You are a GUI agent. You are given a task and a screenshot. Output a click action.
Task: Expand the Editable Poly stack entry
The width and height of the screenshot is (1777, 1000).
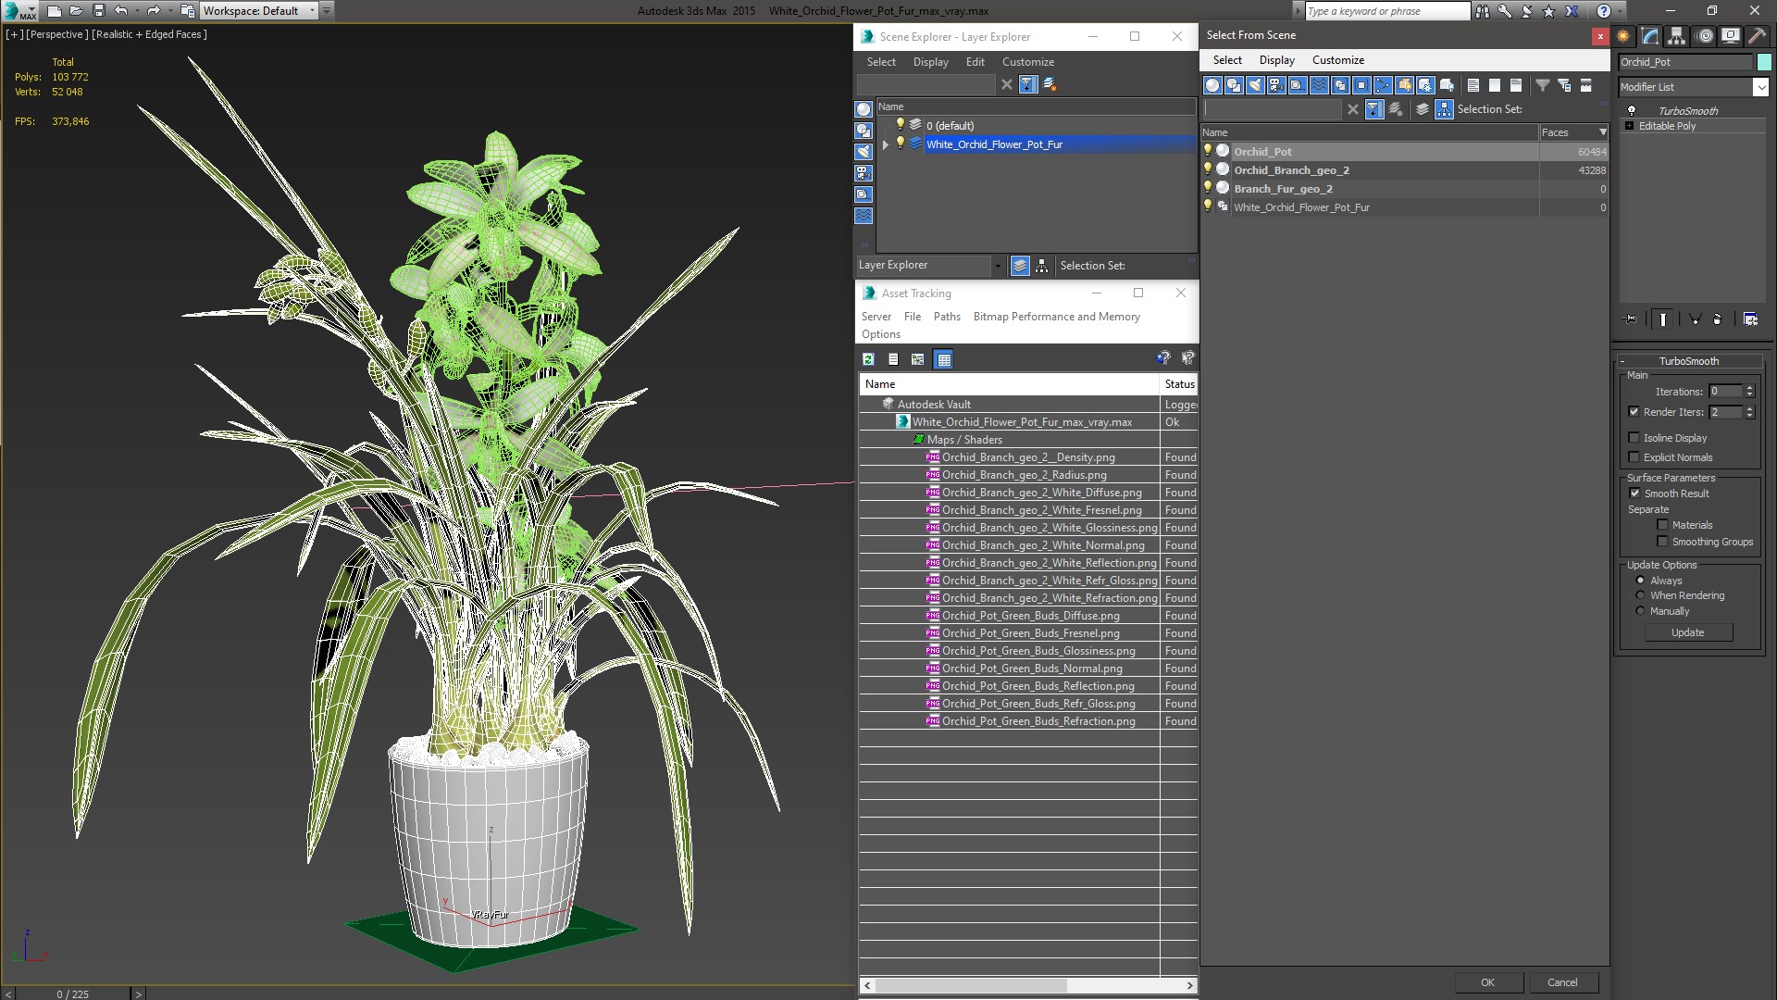pos(1629,126)
